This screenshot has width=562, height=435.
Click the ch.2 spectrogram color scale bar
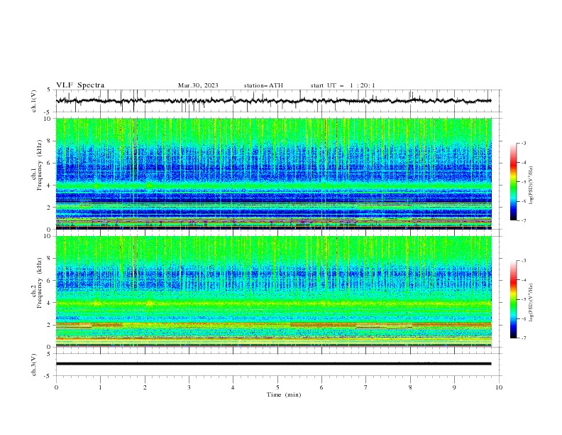(513, 299)
